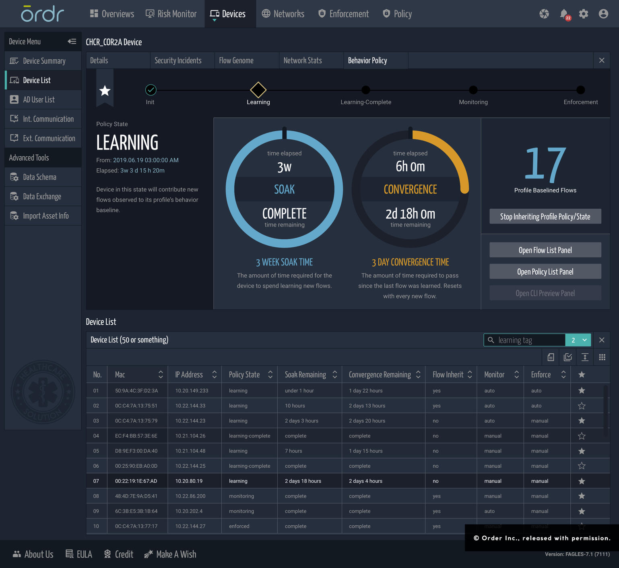Sort the IP Address column
Viewport: 619px width, 568px height.
[215, 374]
